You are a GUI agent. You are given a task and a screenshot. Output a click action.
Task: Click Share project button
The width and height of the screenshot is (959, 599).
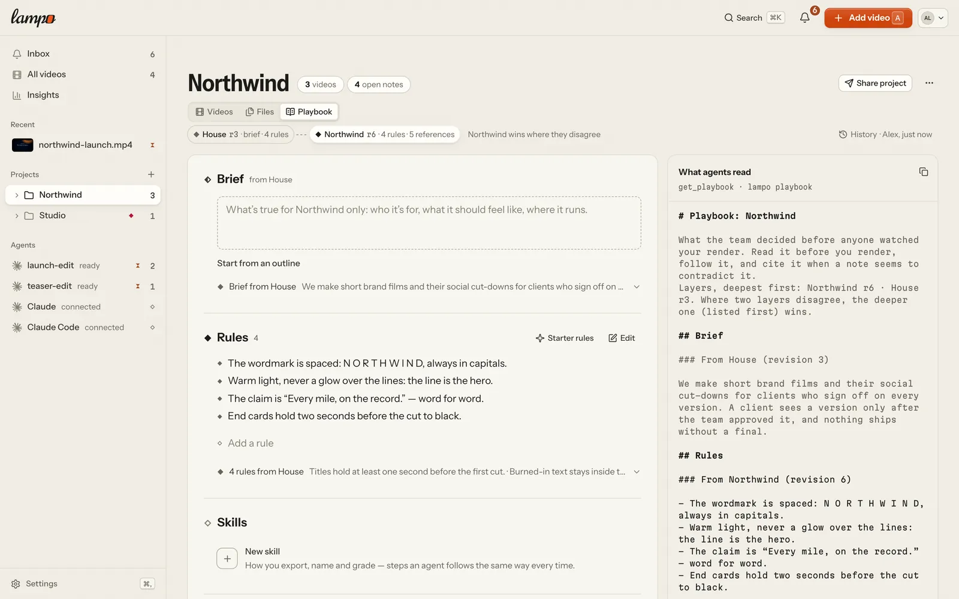875,83
